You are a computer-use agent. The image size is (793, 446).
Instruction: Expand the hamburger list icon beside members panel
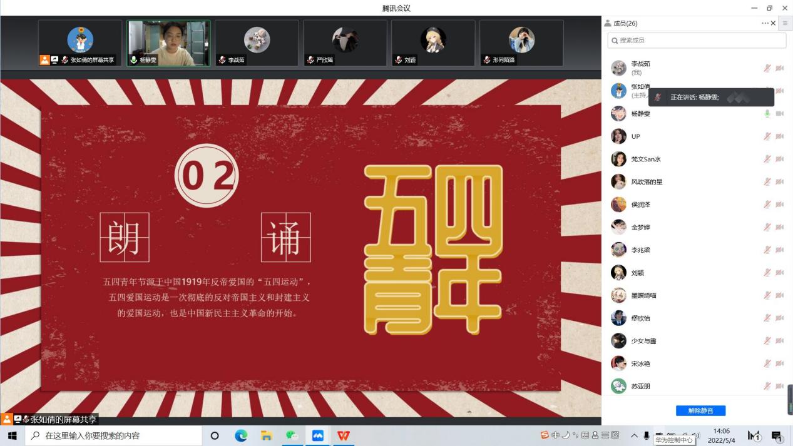tap(785, 23)
